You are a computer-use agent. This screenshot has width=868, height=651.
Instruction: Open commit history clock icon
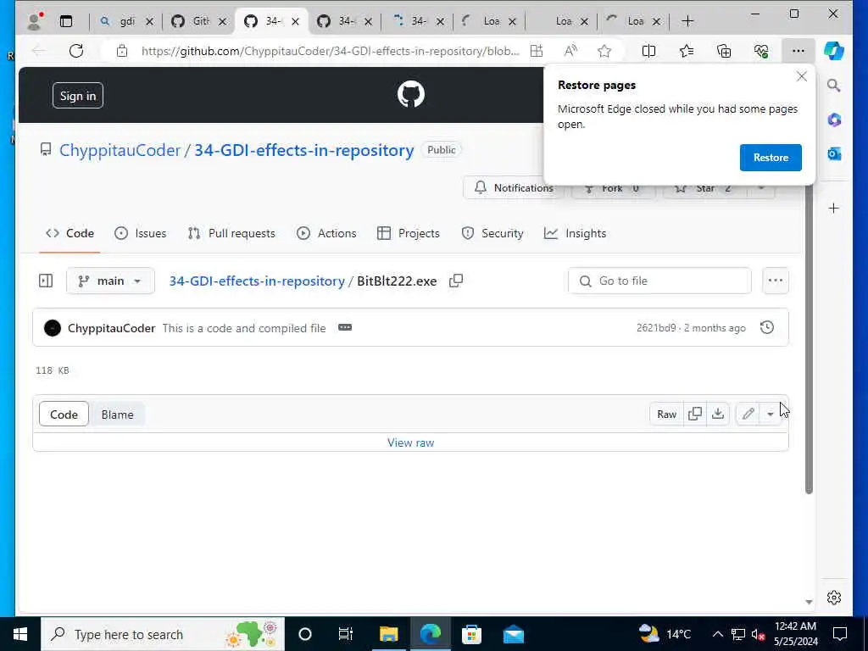[766, 328]
